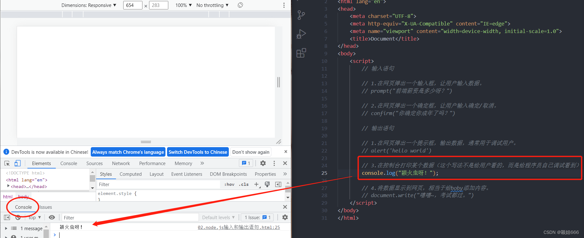Image resolution: width=584 pixels, height=238 pixels.
Task: Open the top JavaScript context dropdown
Action: [35, 217]
